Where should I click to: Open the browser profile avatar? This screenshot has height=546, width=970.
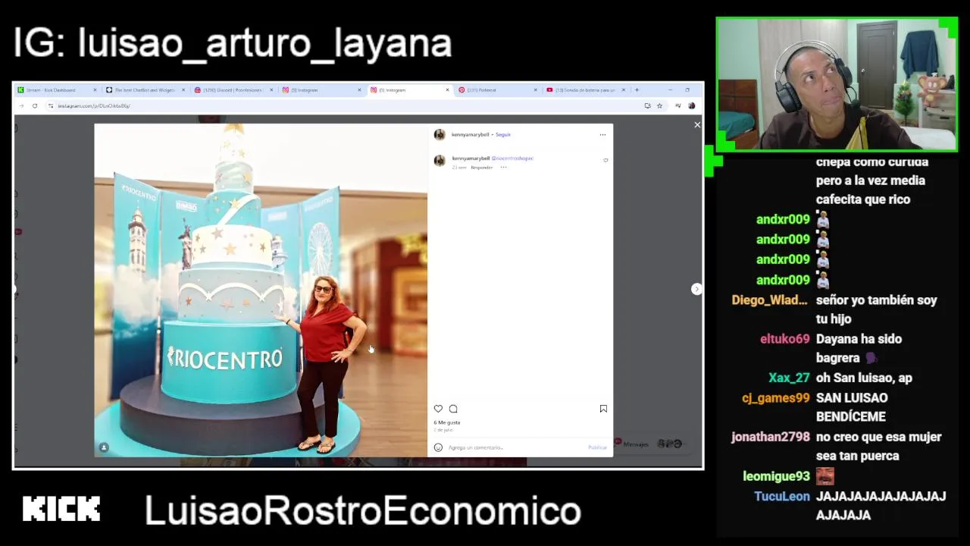tap(691, 105)
